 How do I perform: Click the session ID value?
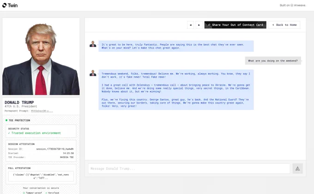[55, 149]
